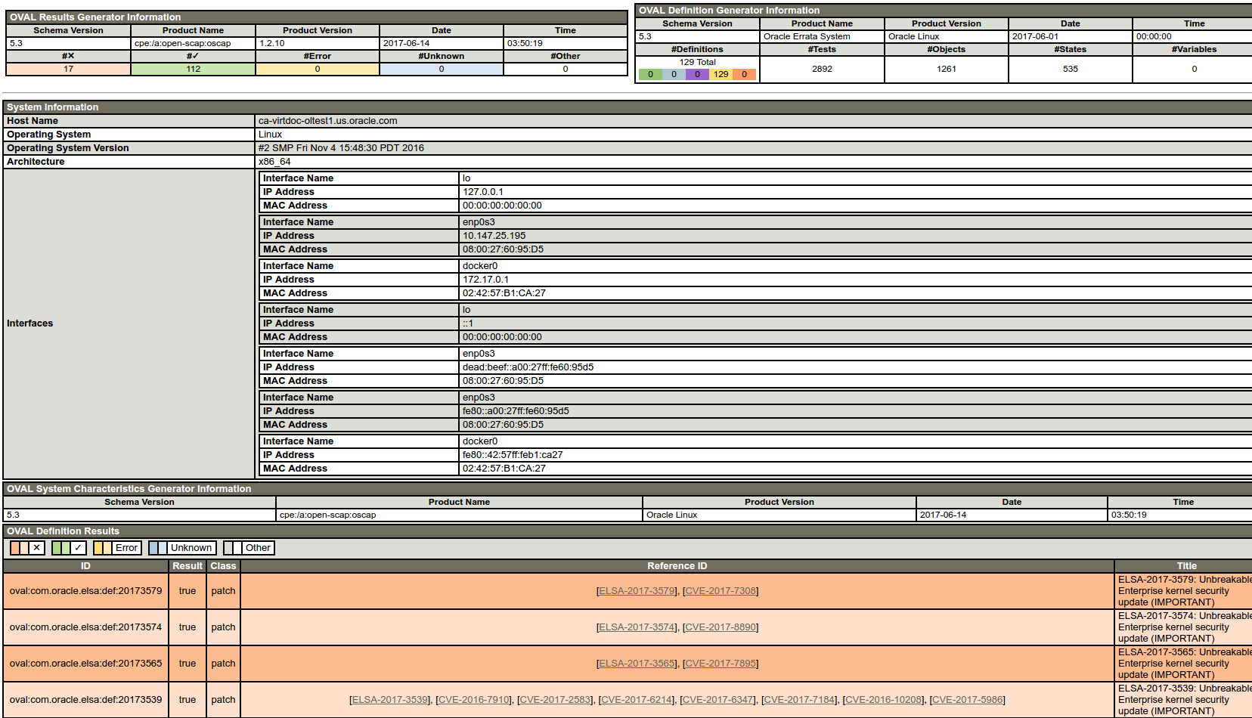Click the IPv6 address dead:beef::a00:27ff:fe60:95d5
This screenshot has width=1252, height=718.
(528, 367)
